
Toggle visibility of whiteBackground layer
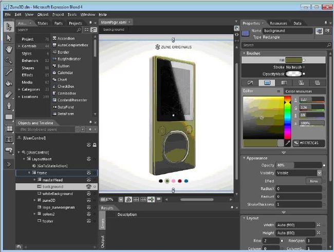(x=88, y=193)
